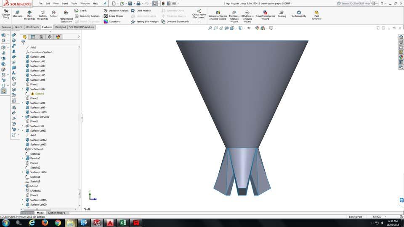This screenshot has width=404, height=227.
Task: Expand the Surface-Loft7 tree node
Action: (x=23, y=89)
